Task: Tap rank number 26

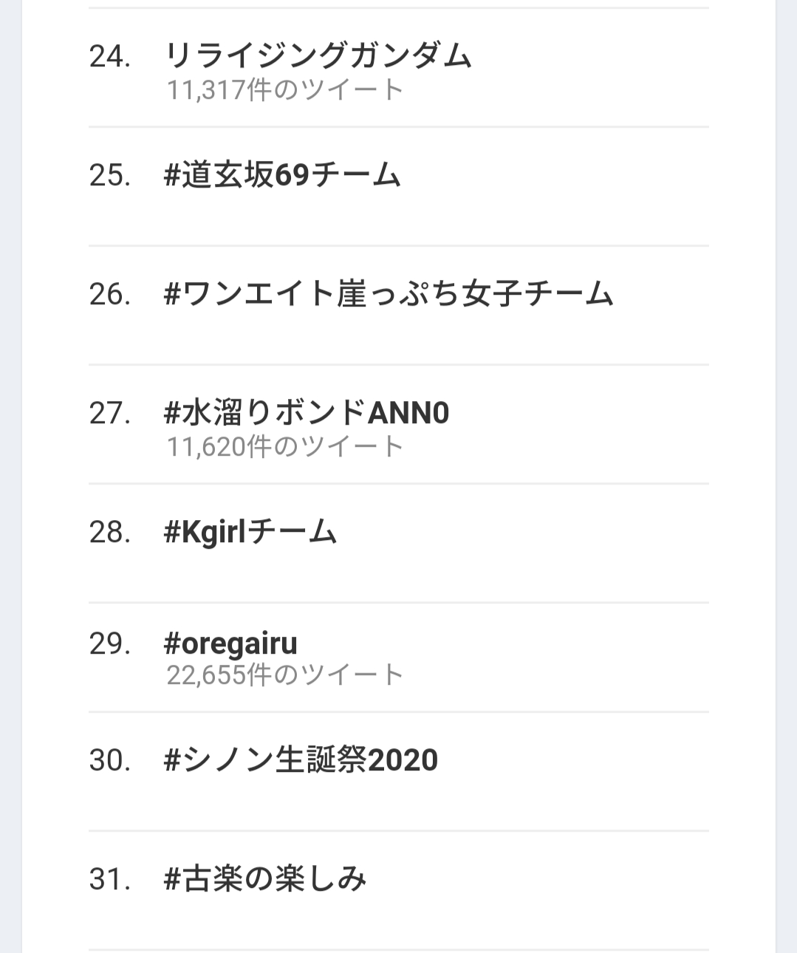Action: click(110, 295)
